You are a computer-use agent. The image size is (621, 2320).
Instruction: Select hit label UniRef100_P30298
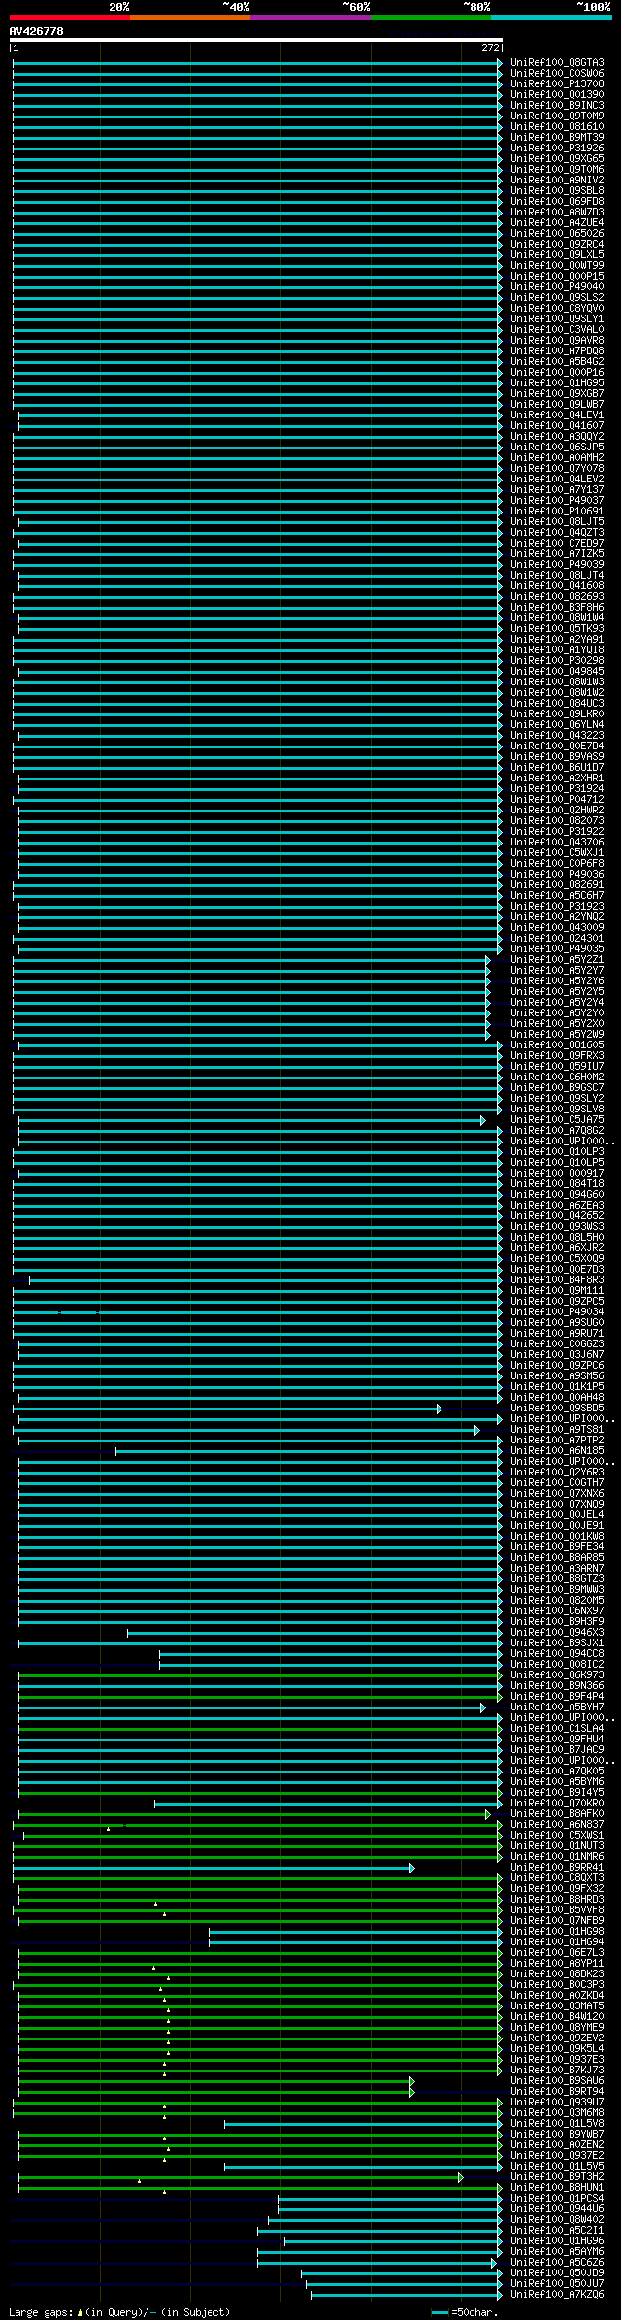tap(557, 661)
